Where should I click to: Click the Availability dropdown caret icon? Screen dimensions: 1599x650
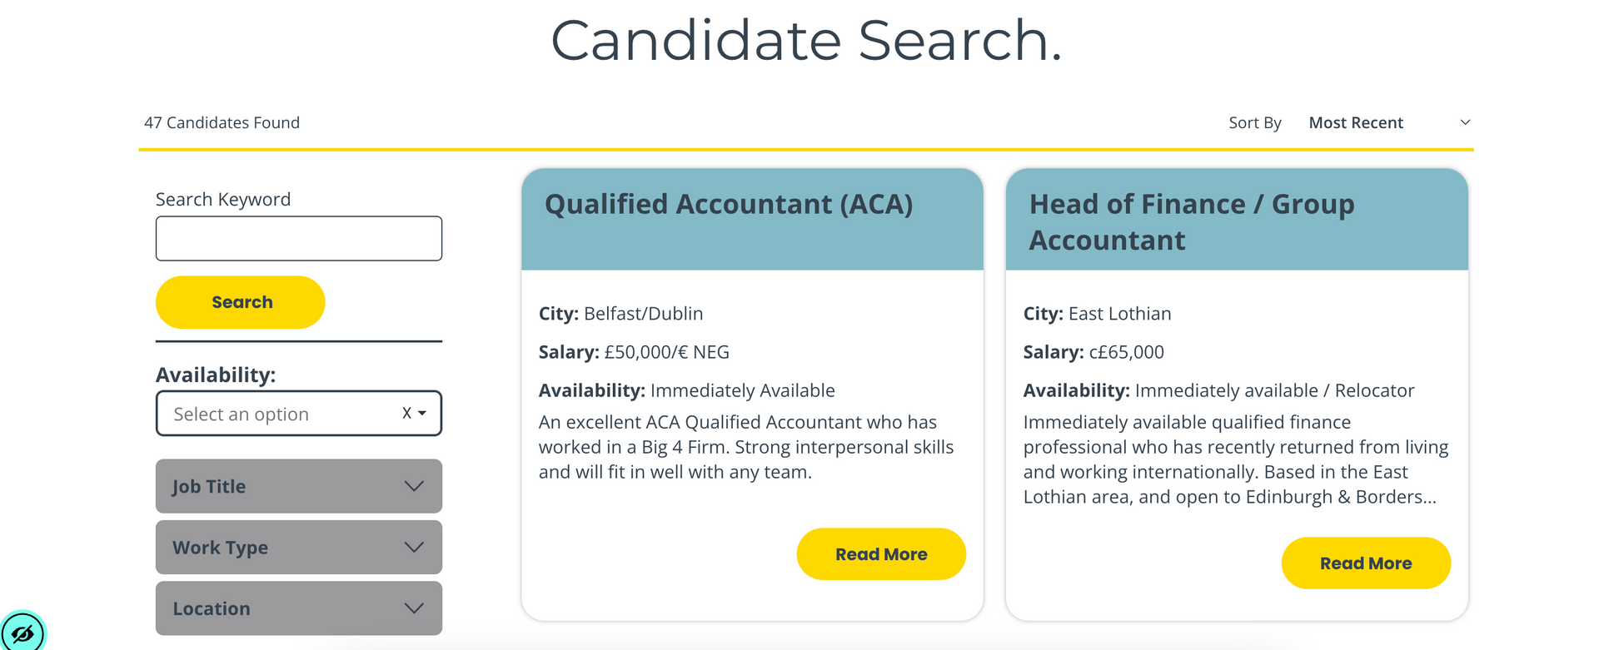point(423,414)
